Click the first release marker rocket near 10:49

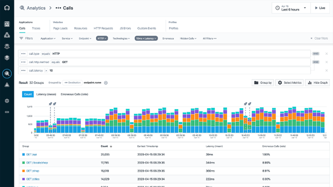(x=245, y=104)
